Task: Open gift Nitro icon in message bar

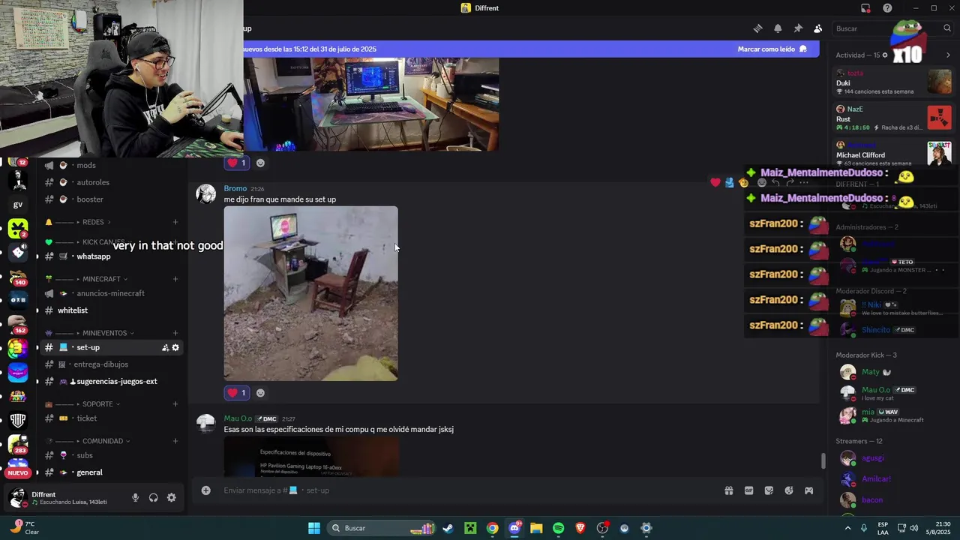Action: pyautogui.click(x=728, y=490)
